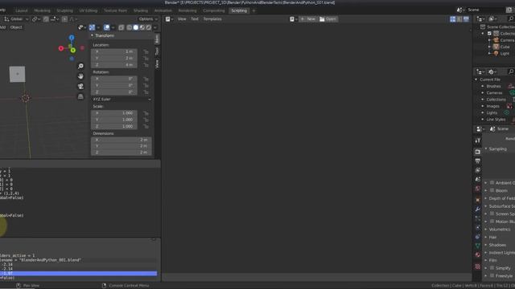Enable the Bloom checkbox
Image resolution: width=515 pixels, height=289 pixels.
click(492, 190)
